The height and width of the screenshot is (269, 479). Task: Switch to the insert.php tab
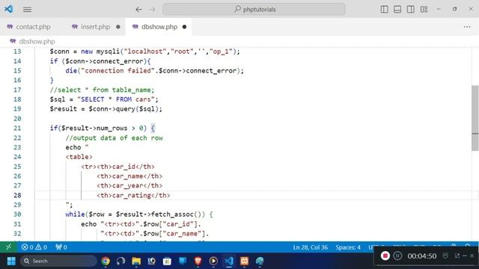click(x=95, y=27)
